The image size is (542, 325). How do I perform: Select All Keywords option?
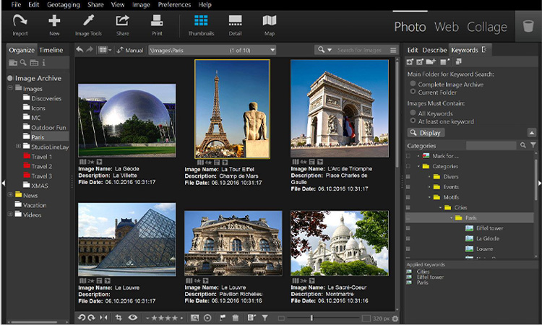413,113
